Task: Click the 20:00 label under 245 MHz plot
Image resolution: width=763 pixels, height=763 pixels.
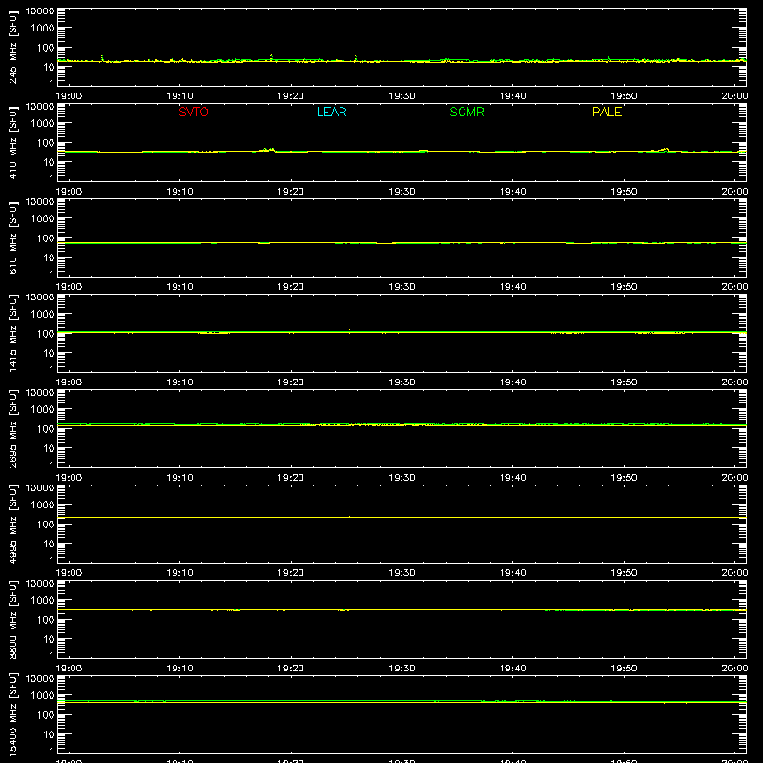Action: [734, 96]
